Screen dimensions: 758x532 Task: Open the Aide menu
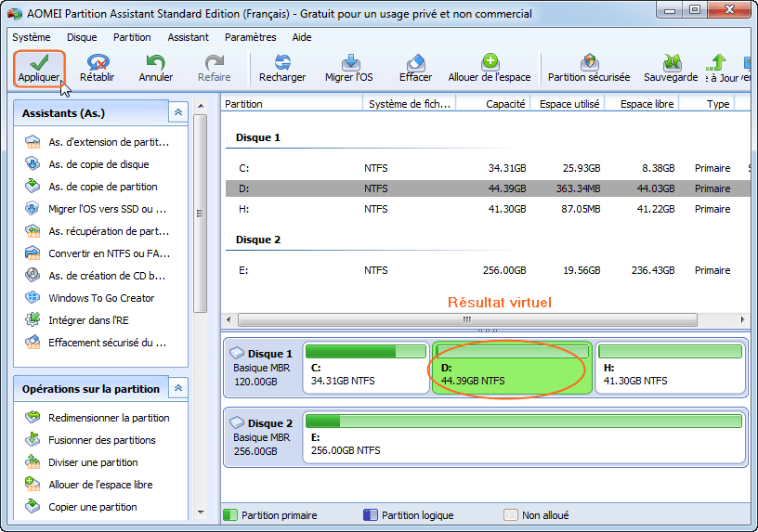[302, 37]
